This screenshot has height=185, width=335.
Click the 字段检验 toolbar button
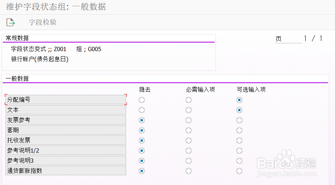[x=43, y=22]
